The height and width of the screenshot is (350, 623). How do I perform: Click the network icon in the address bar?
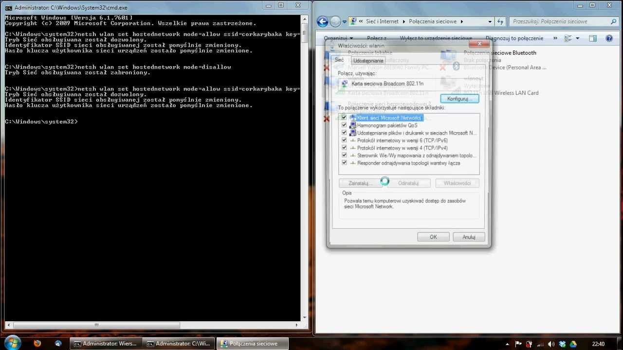(x=353, y=21)
